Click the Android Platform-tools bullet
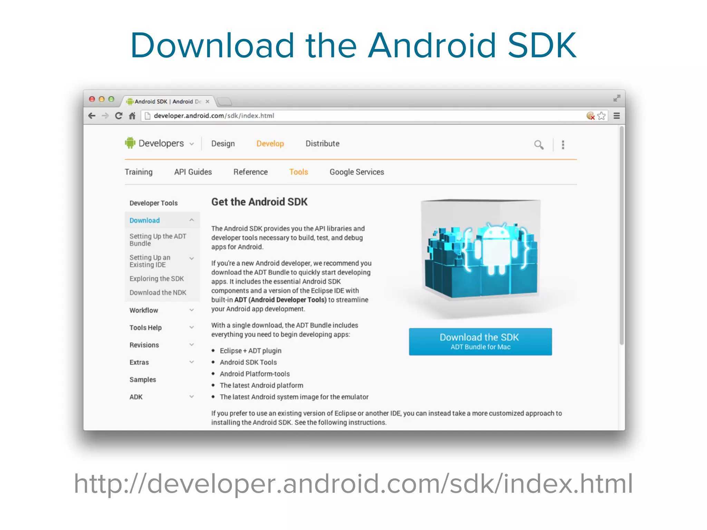Image resolution: width=707 pixels, height=530 pixels. click(x=255, y=374)
